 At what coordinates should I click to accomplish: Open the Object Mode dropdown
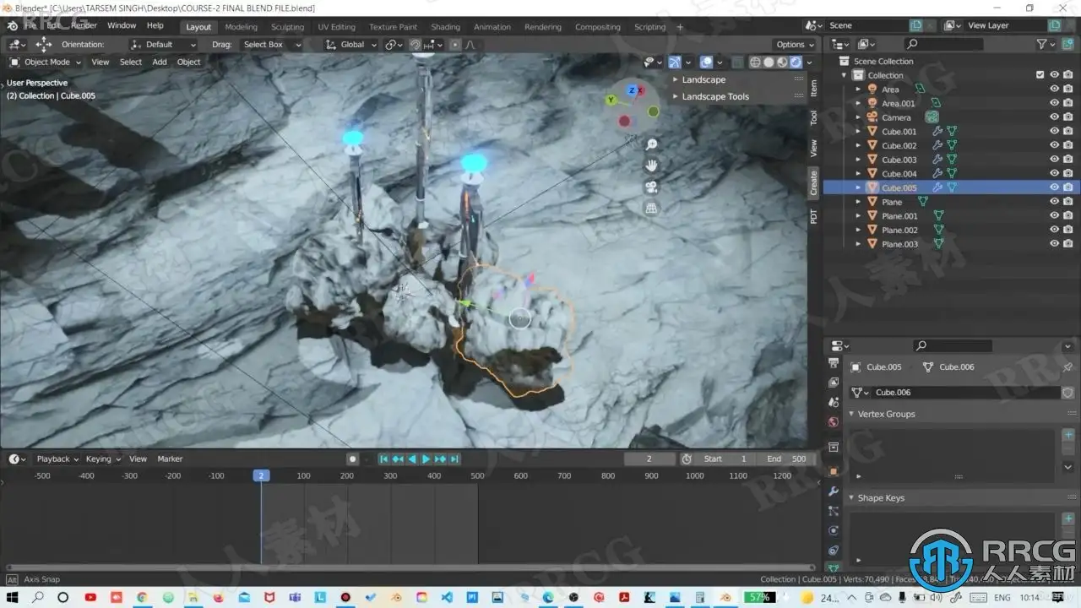pyautogui.click(x=46, y=62)
